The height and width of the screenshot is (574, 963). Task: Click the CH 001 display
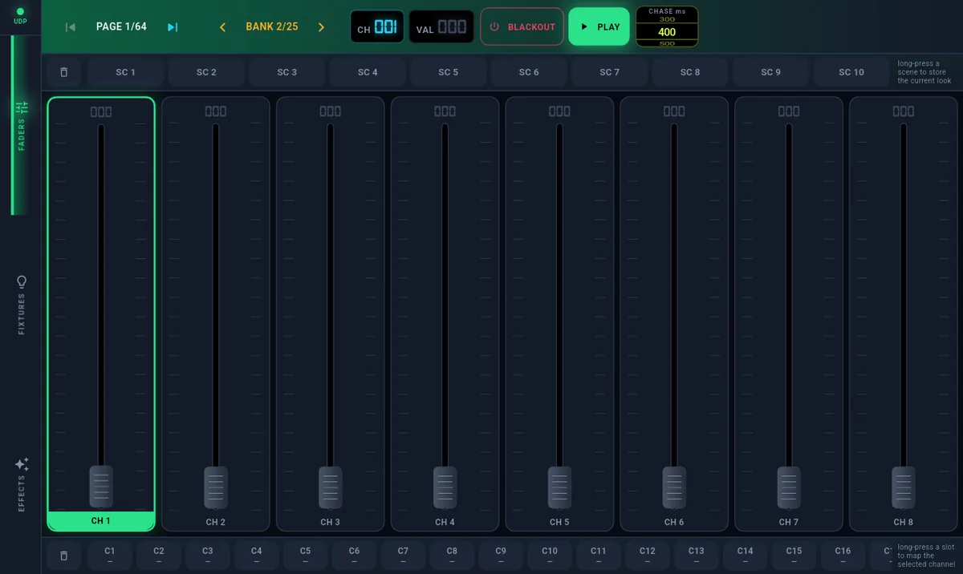pos(377,27)
